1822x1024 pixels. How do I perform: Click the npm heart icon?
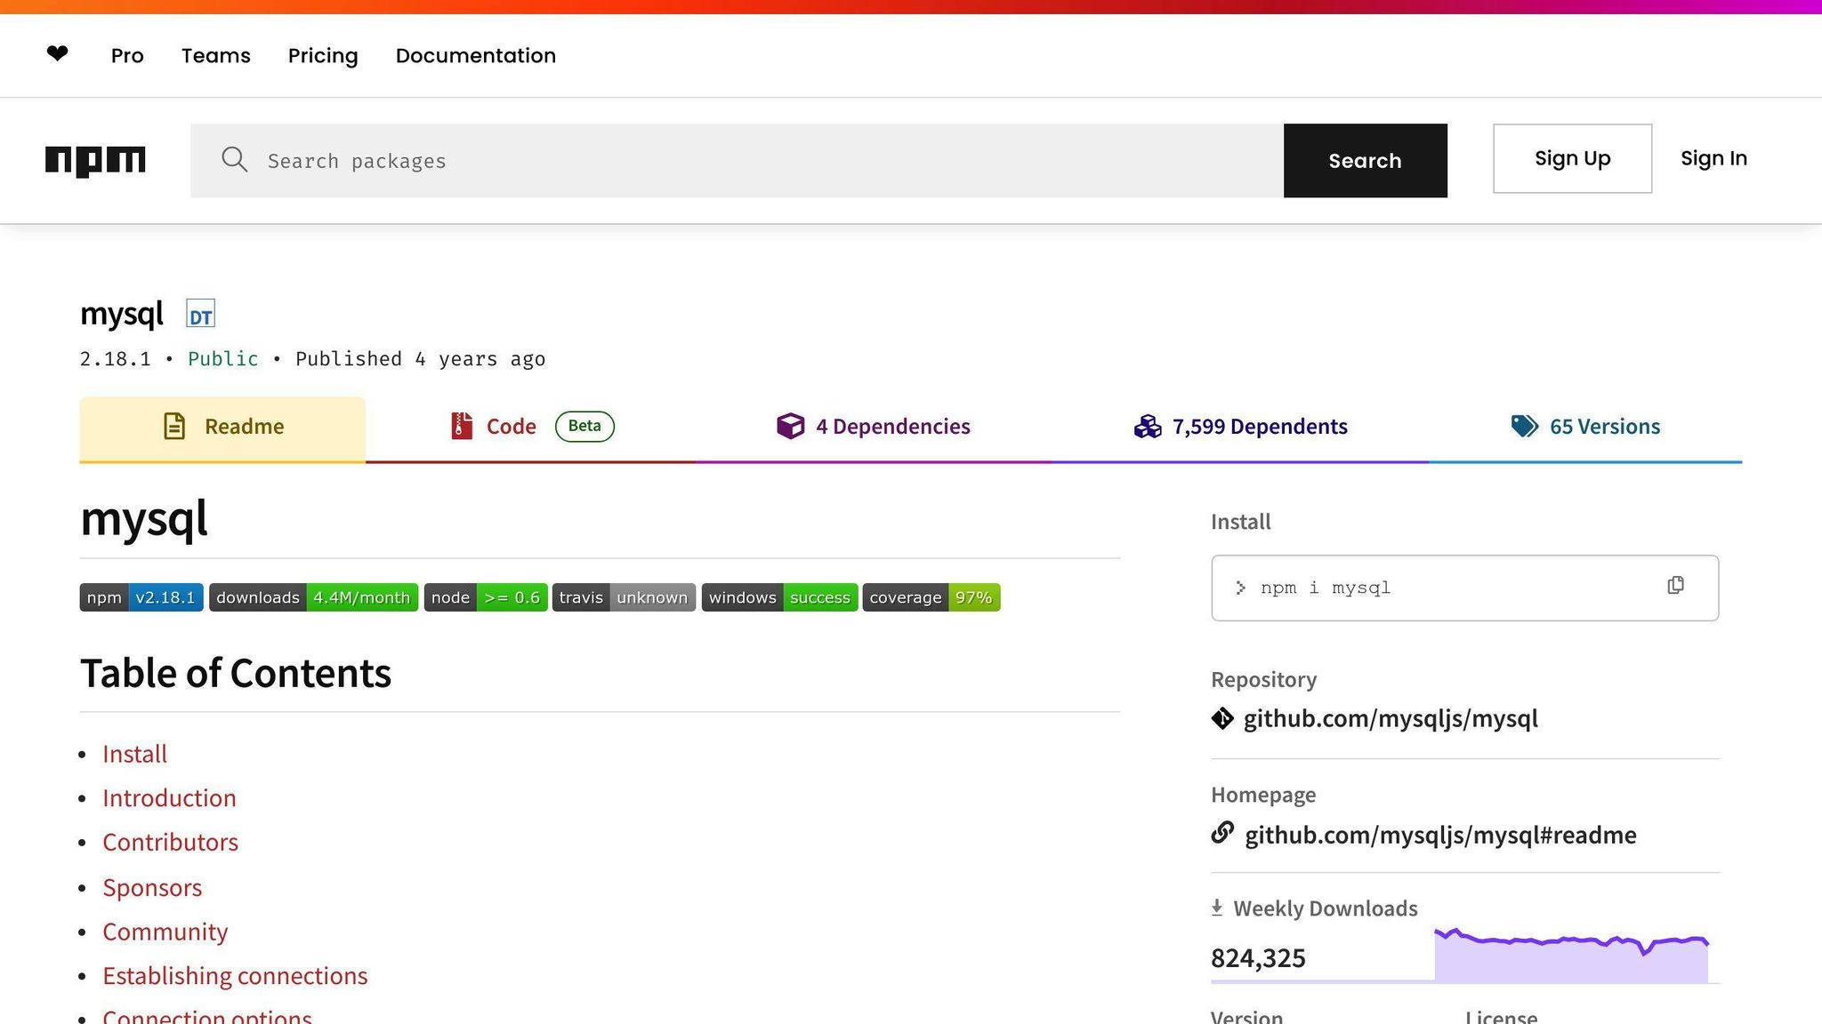pos(56,54)
